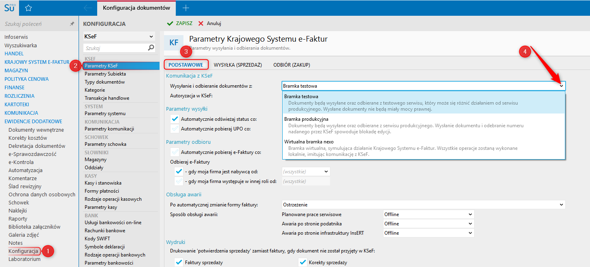Click the back arrow in tab bar
This screenshot has height=267, width=590.
pos(87,8)
